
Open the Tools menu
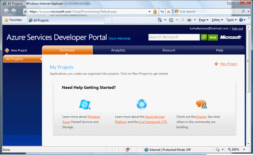pos(231,20)
